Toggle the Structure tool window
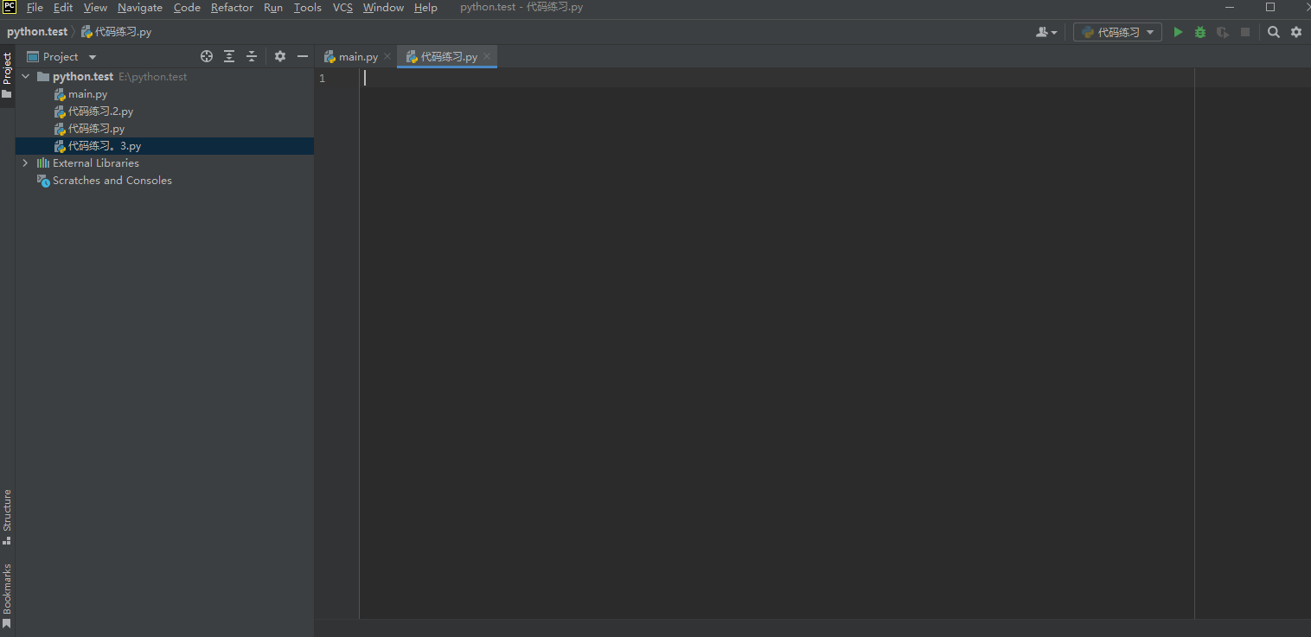The image size is (1311, 637). point(7,513)
